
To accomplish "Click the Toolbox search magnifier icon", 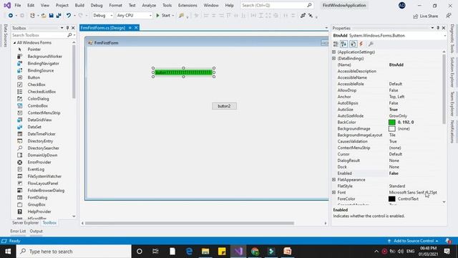I will [69, 35].
